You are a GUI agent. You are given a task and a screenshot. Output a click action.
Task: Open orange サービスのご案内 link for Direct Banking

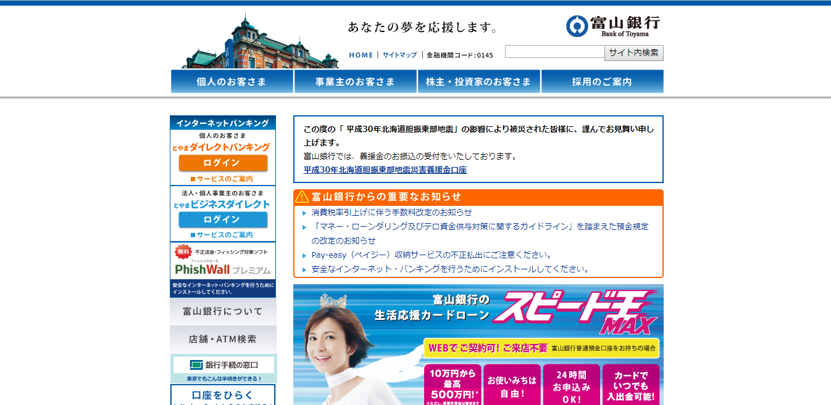pyautogui.click(x=222, y=179)
